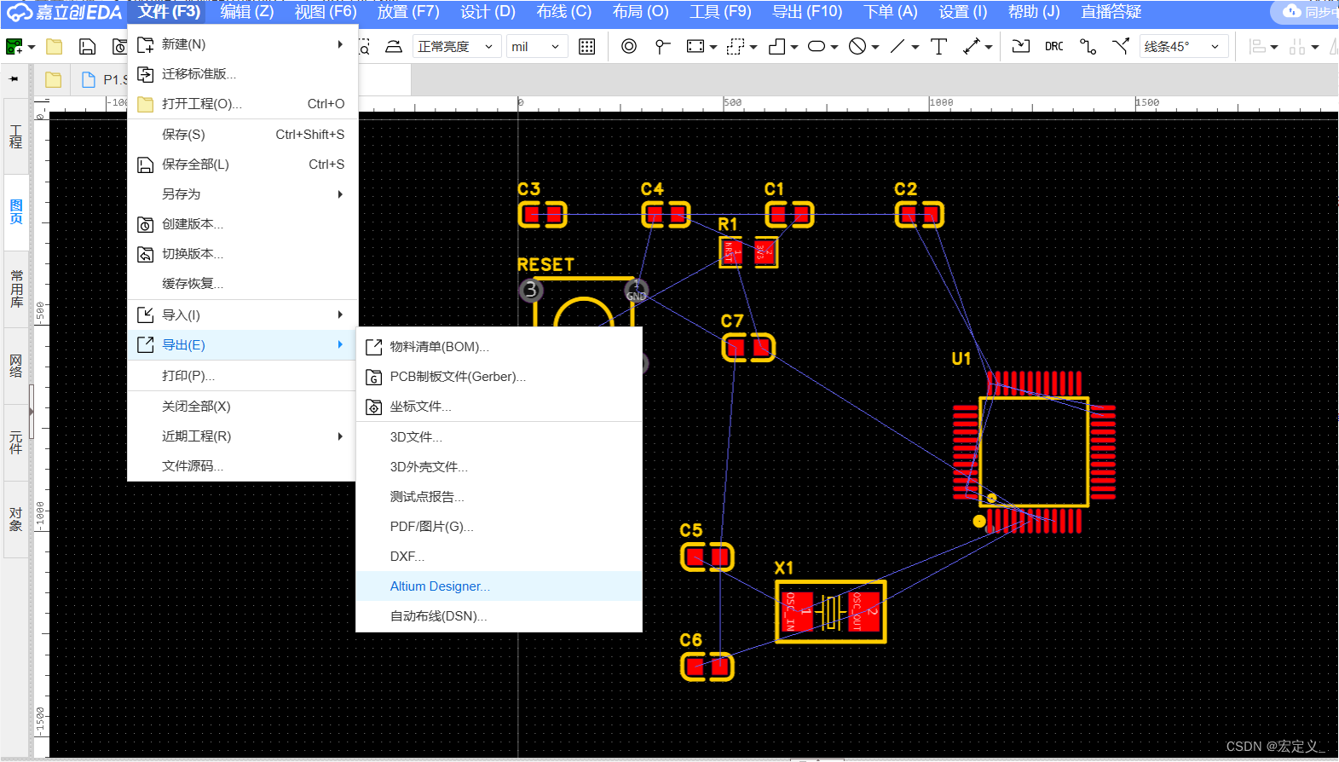Click 打印(P)... in File menu
This screenshot has width=1339, height=762.
tap(242, 376)
